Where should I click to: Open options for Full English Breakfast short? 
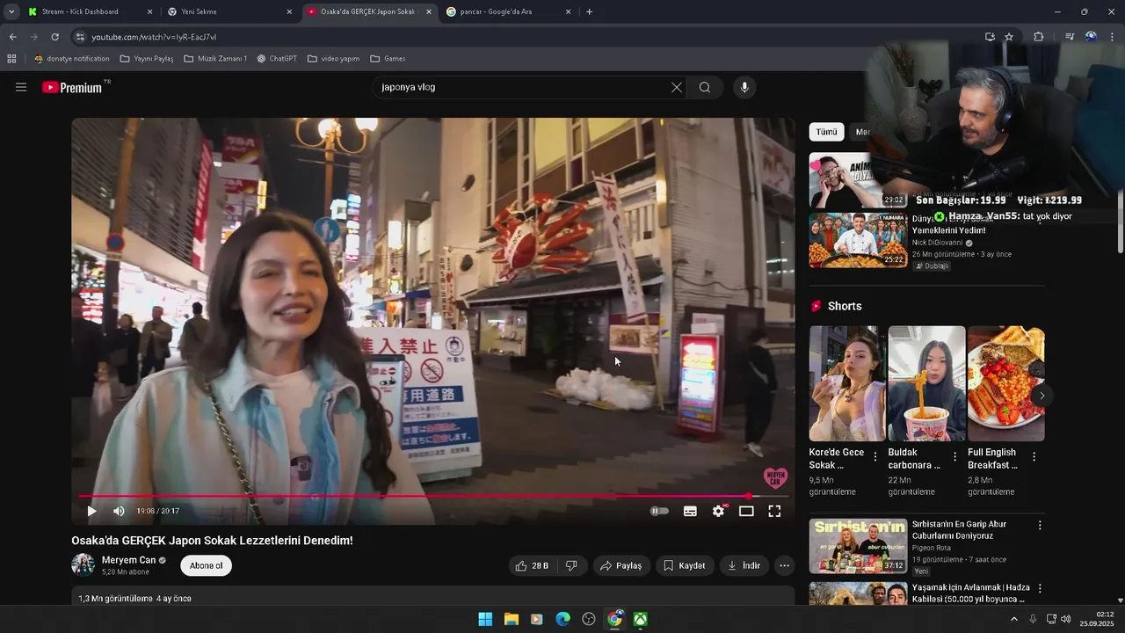(1034, 457)
